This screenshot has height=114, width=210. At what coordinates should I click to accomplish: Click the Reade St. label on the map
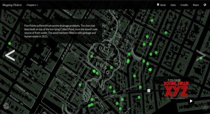click(29, 75)
